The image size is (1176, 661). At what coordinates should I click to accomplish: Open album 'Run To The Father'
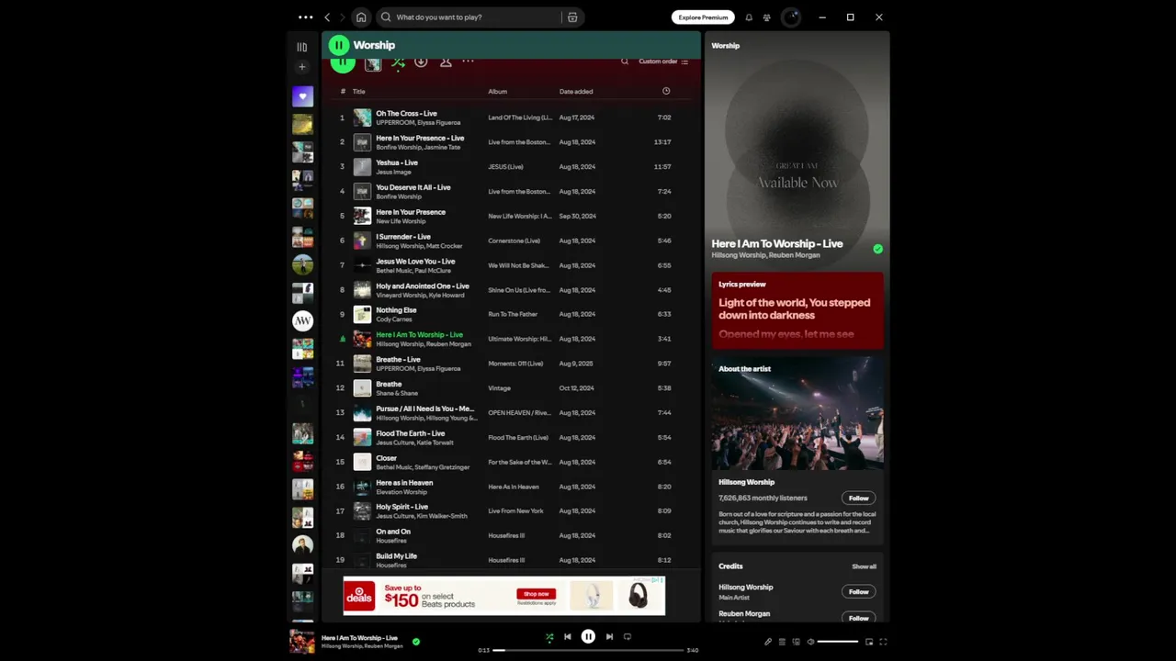pyautogui.click(x=513, y=314)
